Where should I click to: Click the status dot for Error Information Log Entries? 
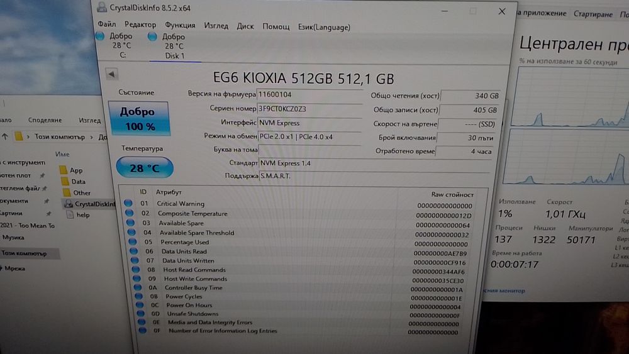[142, 331]
